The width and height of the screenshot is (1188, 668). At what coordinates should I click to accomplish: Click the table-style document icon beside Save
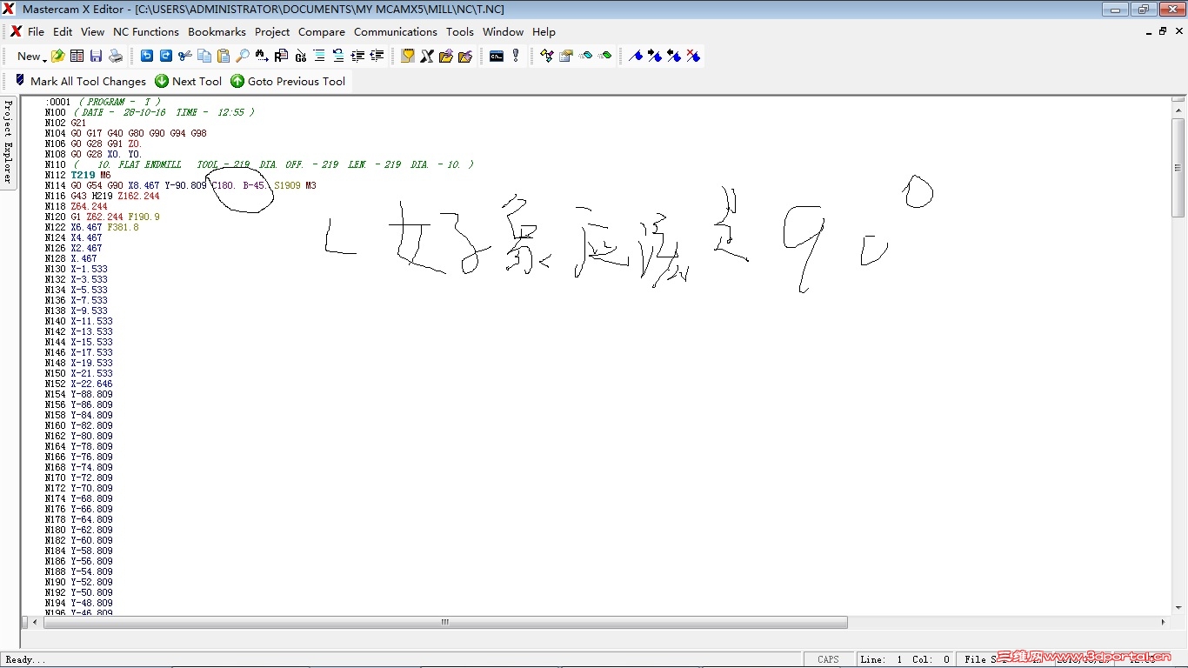[x=77, y=56]
